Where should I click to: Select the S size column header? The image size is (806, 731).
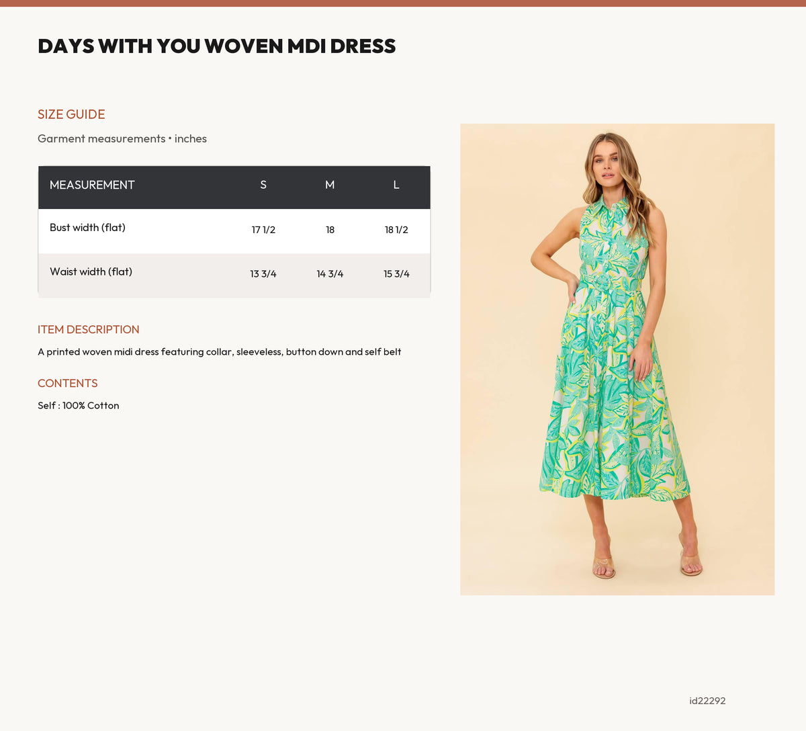263,185
